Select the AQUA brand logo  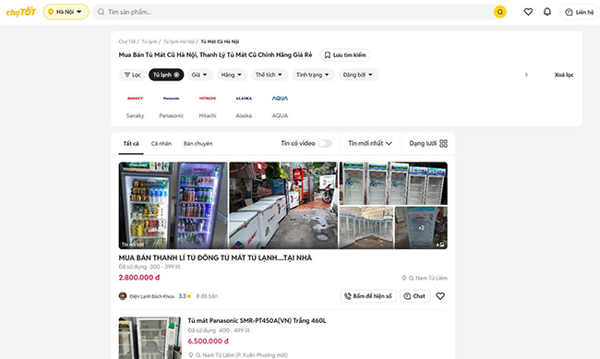(x=280, y=99)
